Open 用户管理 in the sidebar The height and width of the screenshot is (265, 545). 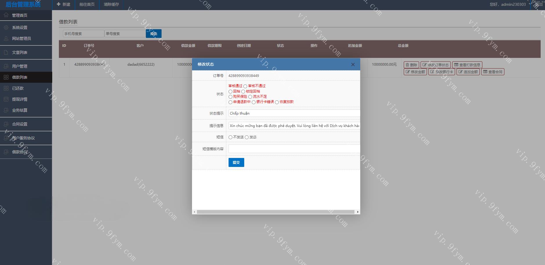pos(20,66)
